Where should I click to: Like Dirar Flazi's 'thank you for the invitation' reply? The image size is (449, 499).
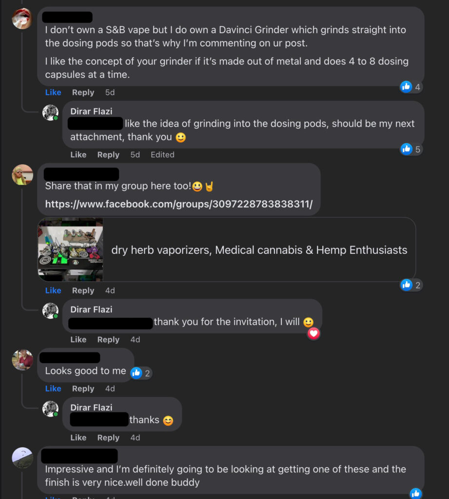coord(78,340)
